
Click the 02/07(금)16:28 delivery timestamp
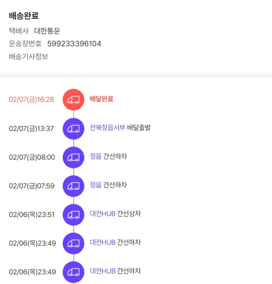point(31,100)
